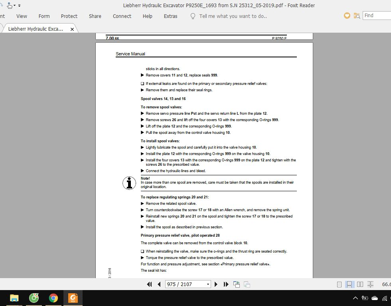This screenshot has height=306, width=391.
Task: Close the Liebherr Hydraulic Exca... tab
Action: (72, 29)
